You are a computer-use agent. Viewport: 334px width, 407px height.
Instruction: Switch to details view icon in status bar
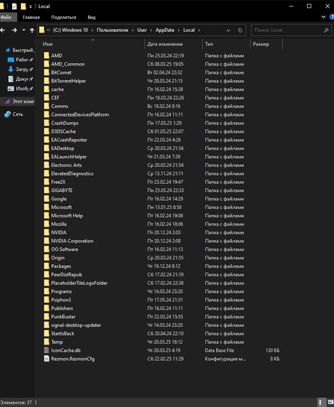tap(321, 402)
